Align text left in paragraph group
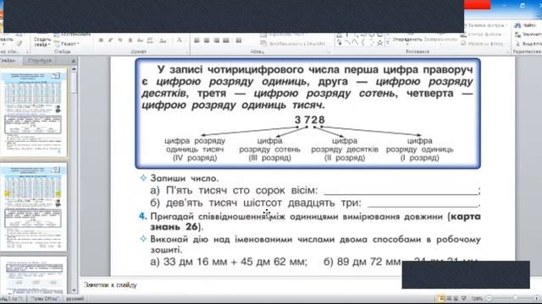The height and width of the screenshot is (304, 542). (x=196, y=41)
